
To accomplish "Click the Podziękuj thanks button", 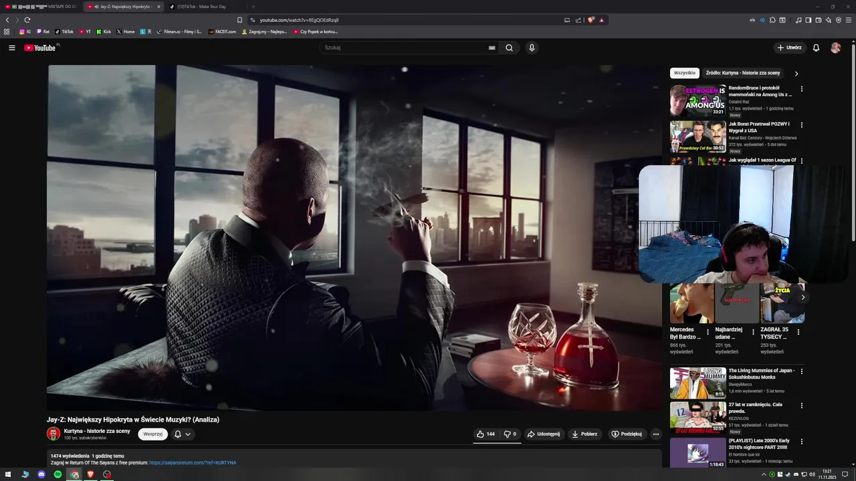I will pyautogui.click(x=627, y=434).
